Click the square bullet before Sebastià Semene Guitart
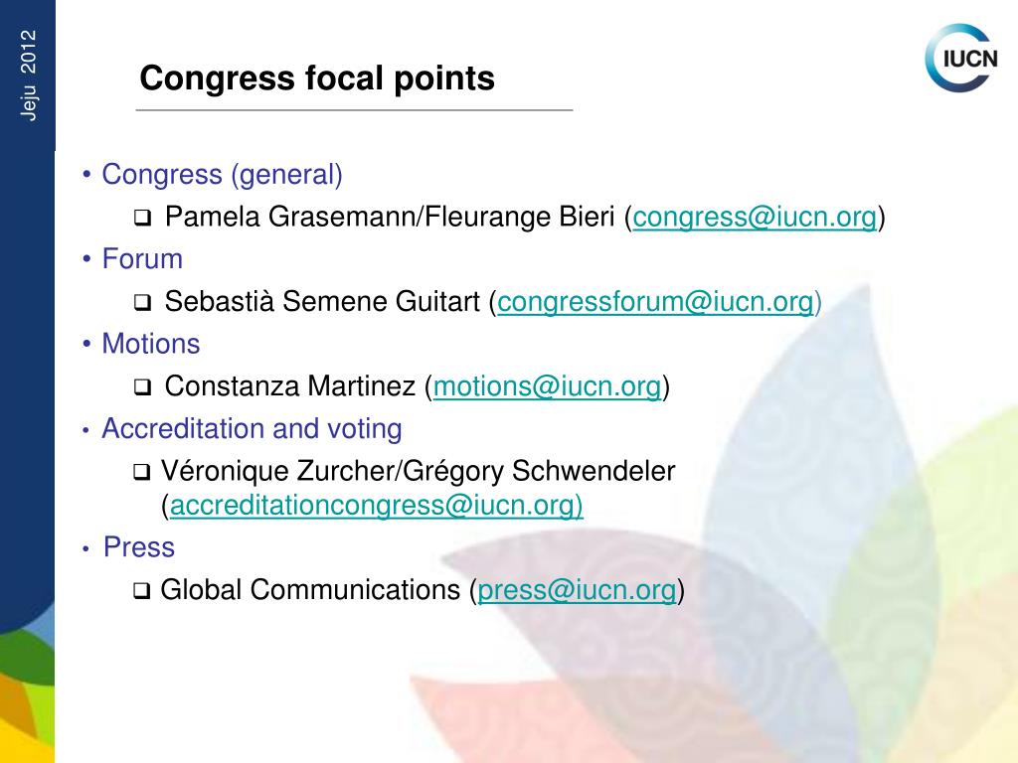This screenshot has height=763, width=1018. (x=142, y=303)
